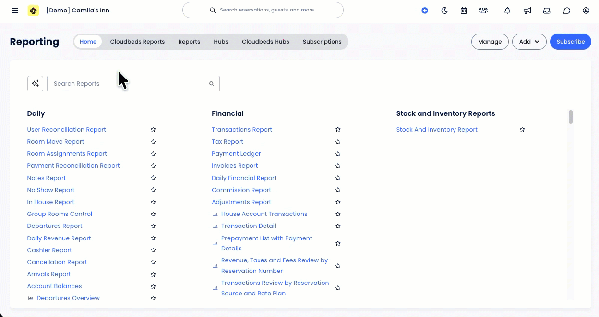The image size is (599, 317).
Task: Click the [Demo] Camila's Inn property name
Action: [x=78, y=11]
